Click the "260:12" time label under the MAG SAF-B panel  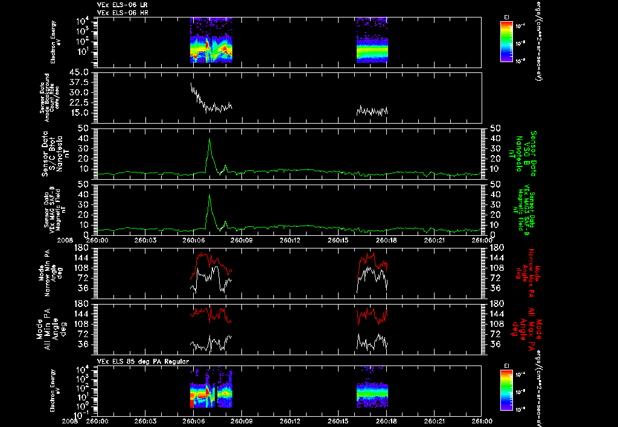pos(290,240)
